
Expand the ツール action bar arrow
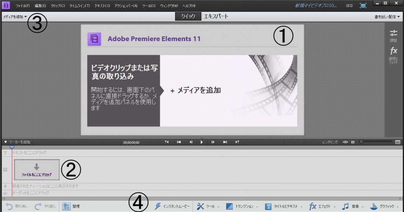pos(218,207)
